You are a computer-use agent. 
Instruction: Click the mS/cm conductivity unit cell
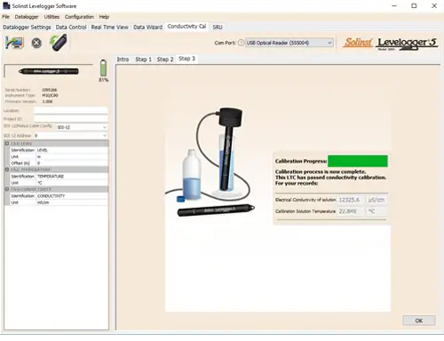72,202
